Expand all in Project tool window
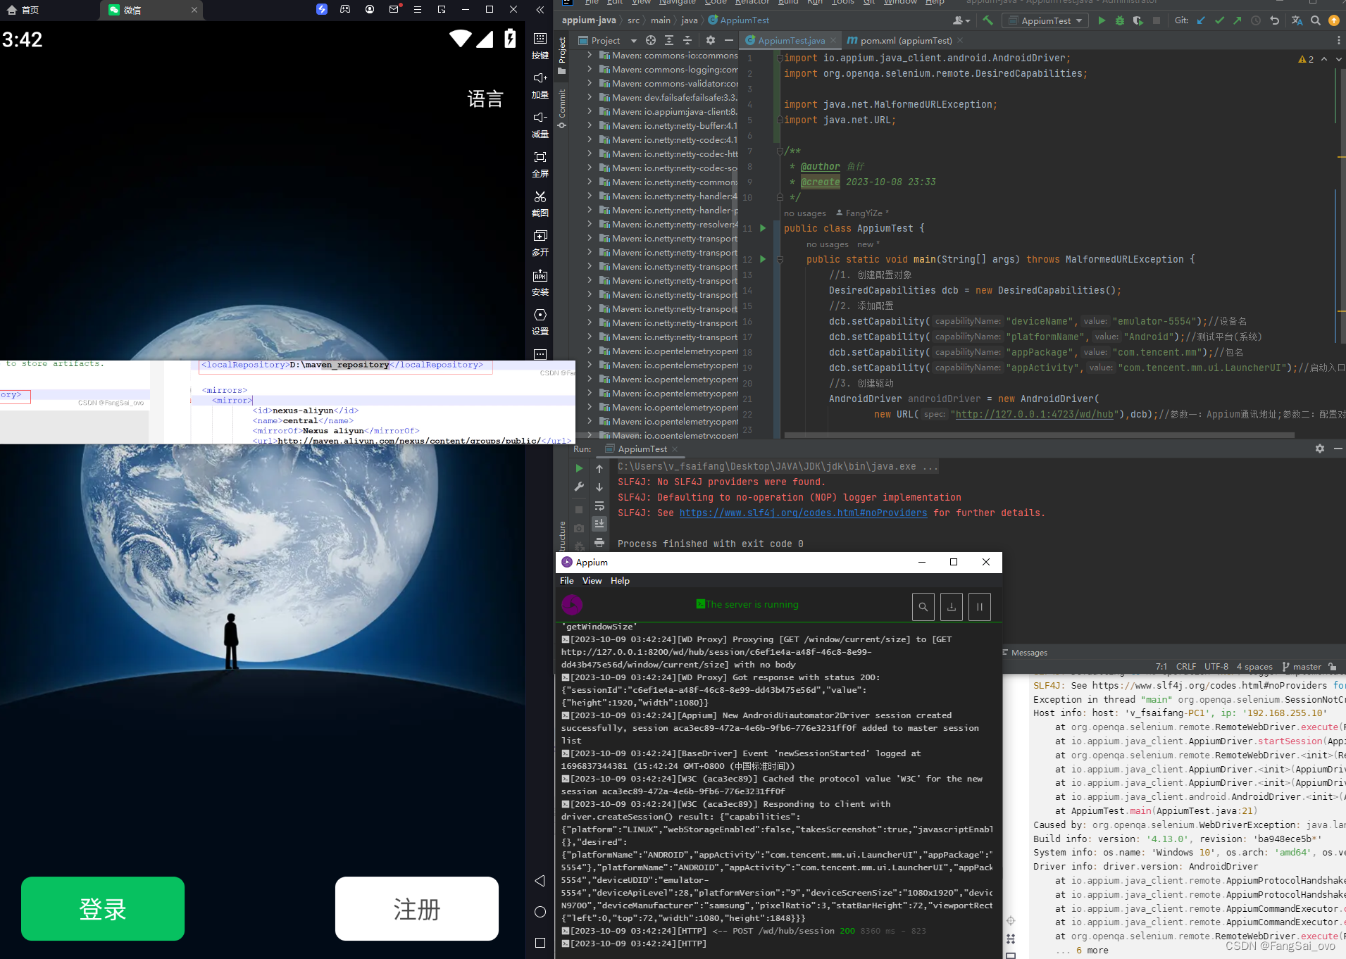This screenshot has width=1346, height=959. [x=669, y=40]
